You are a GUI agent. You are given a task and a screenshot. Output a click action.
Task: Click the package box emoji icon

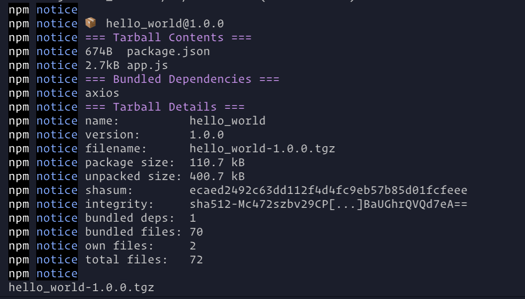[90, 23]
